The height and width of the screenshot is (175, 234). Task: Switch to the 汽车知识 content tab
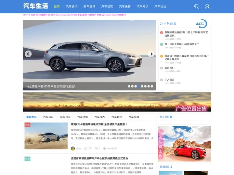(x=117, y=117)
